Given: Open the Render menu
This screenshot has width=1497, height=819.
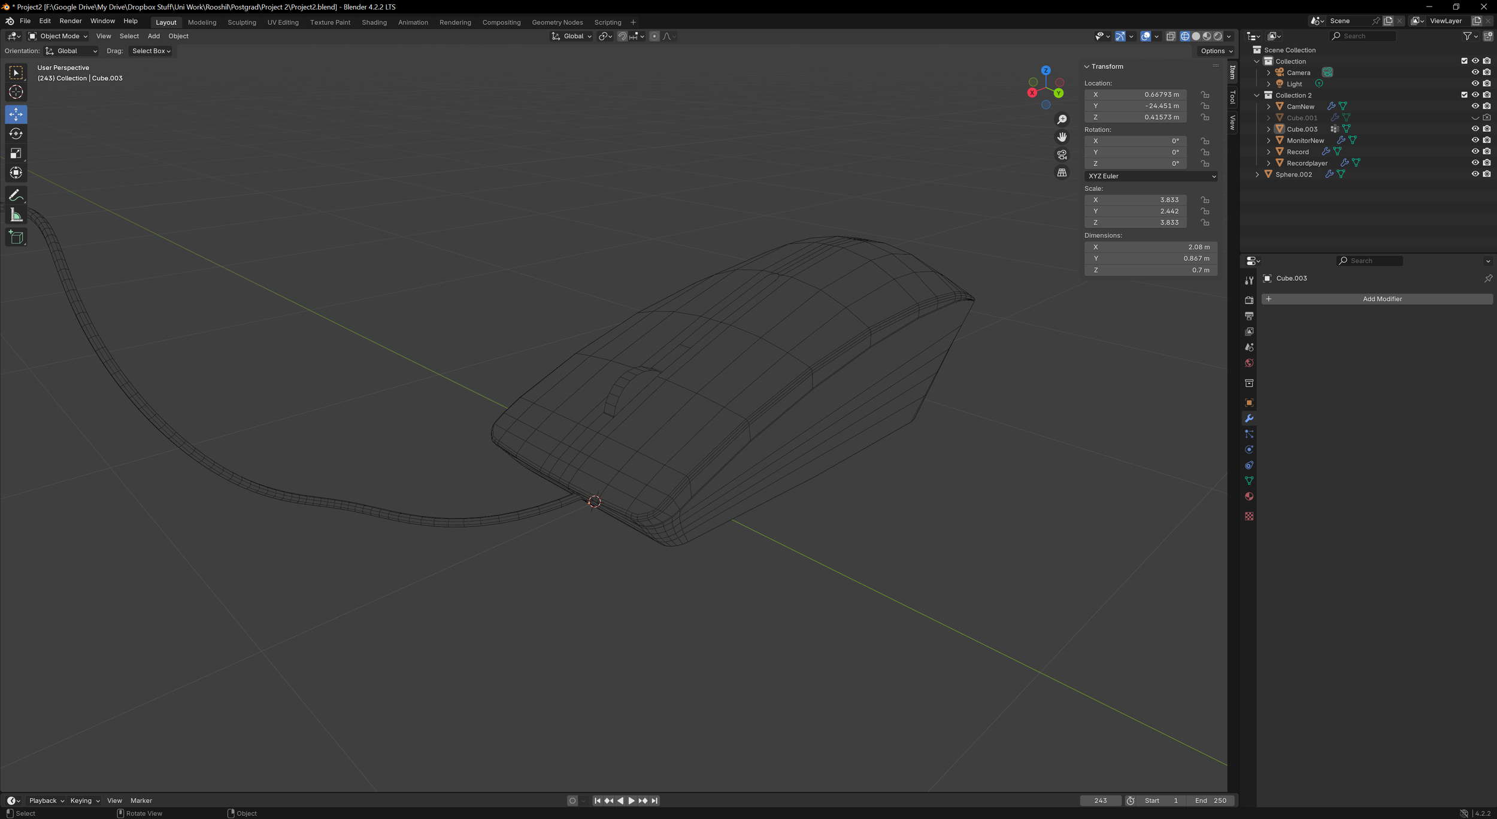Looking at the screenshot, I should pos(70,21).
